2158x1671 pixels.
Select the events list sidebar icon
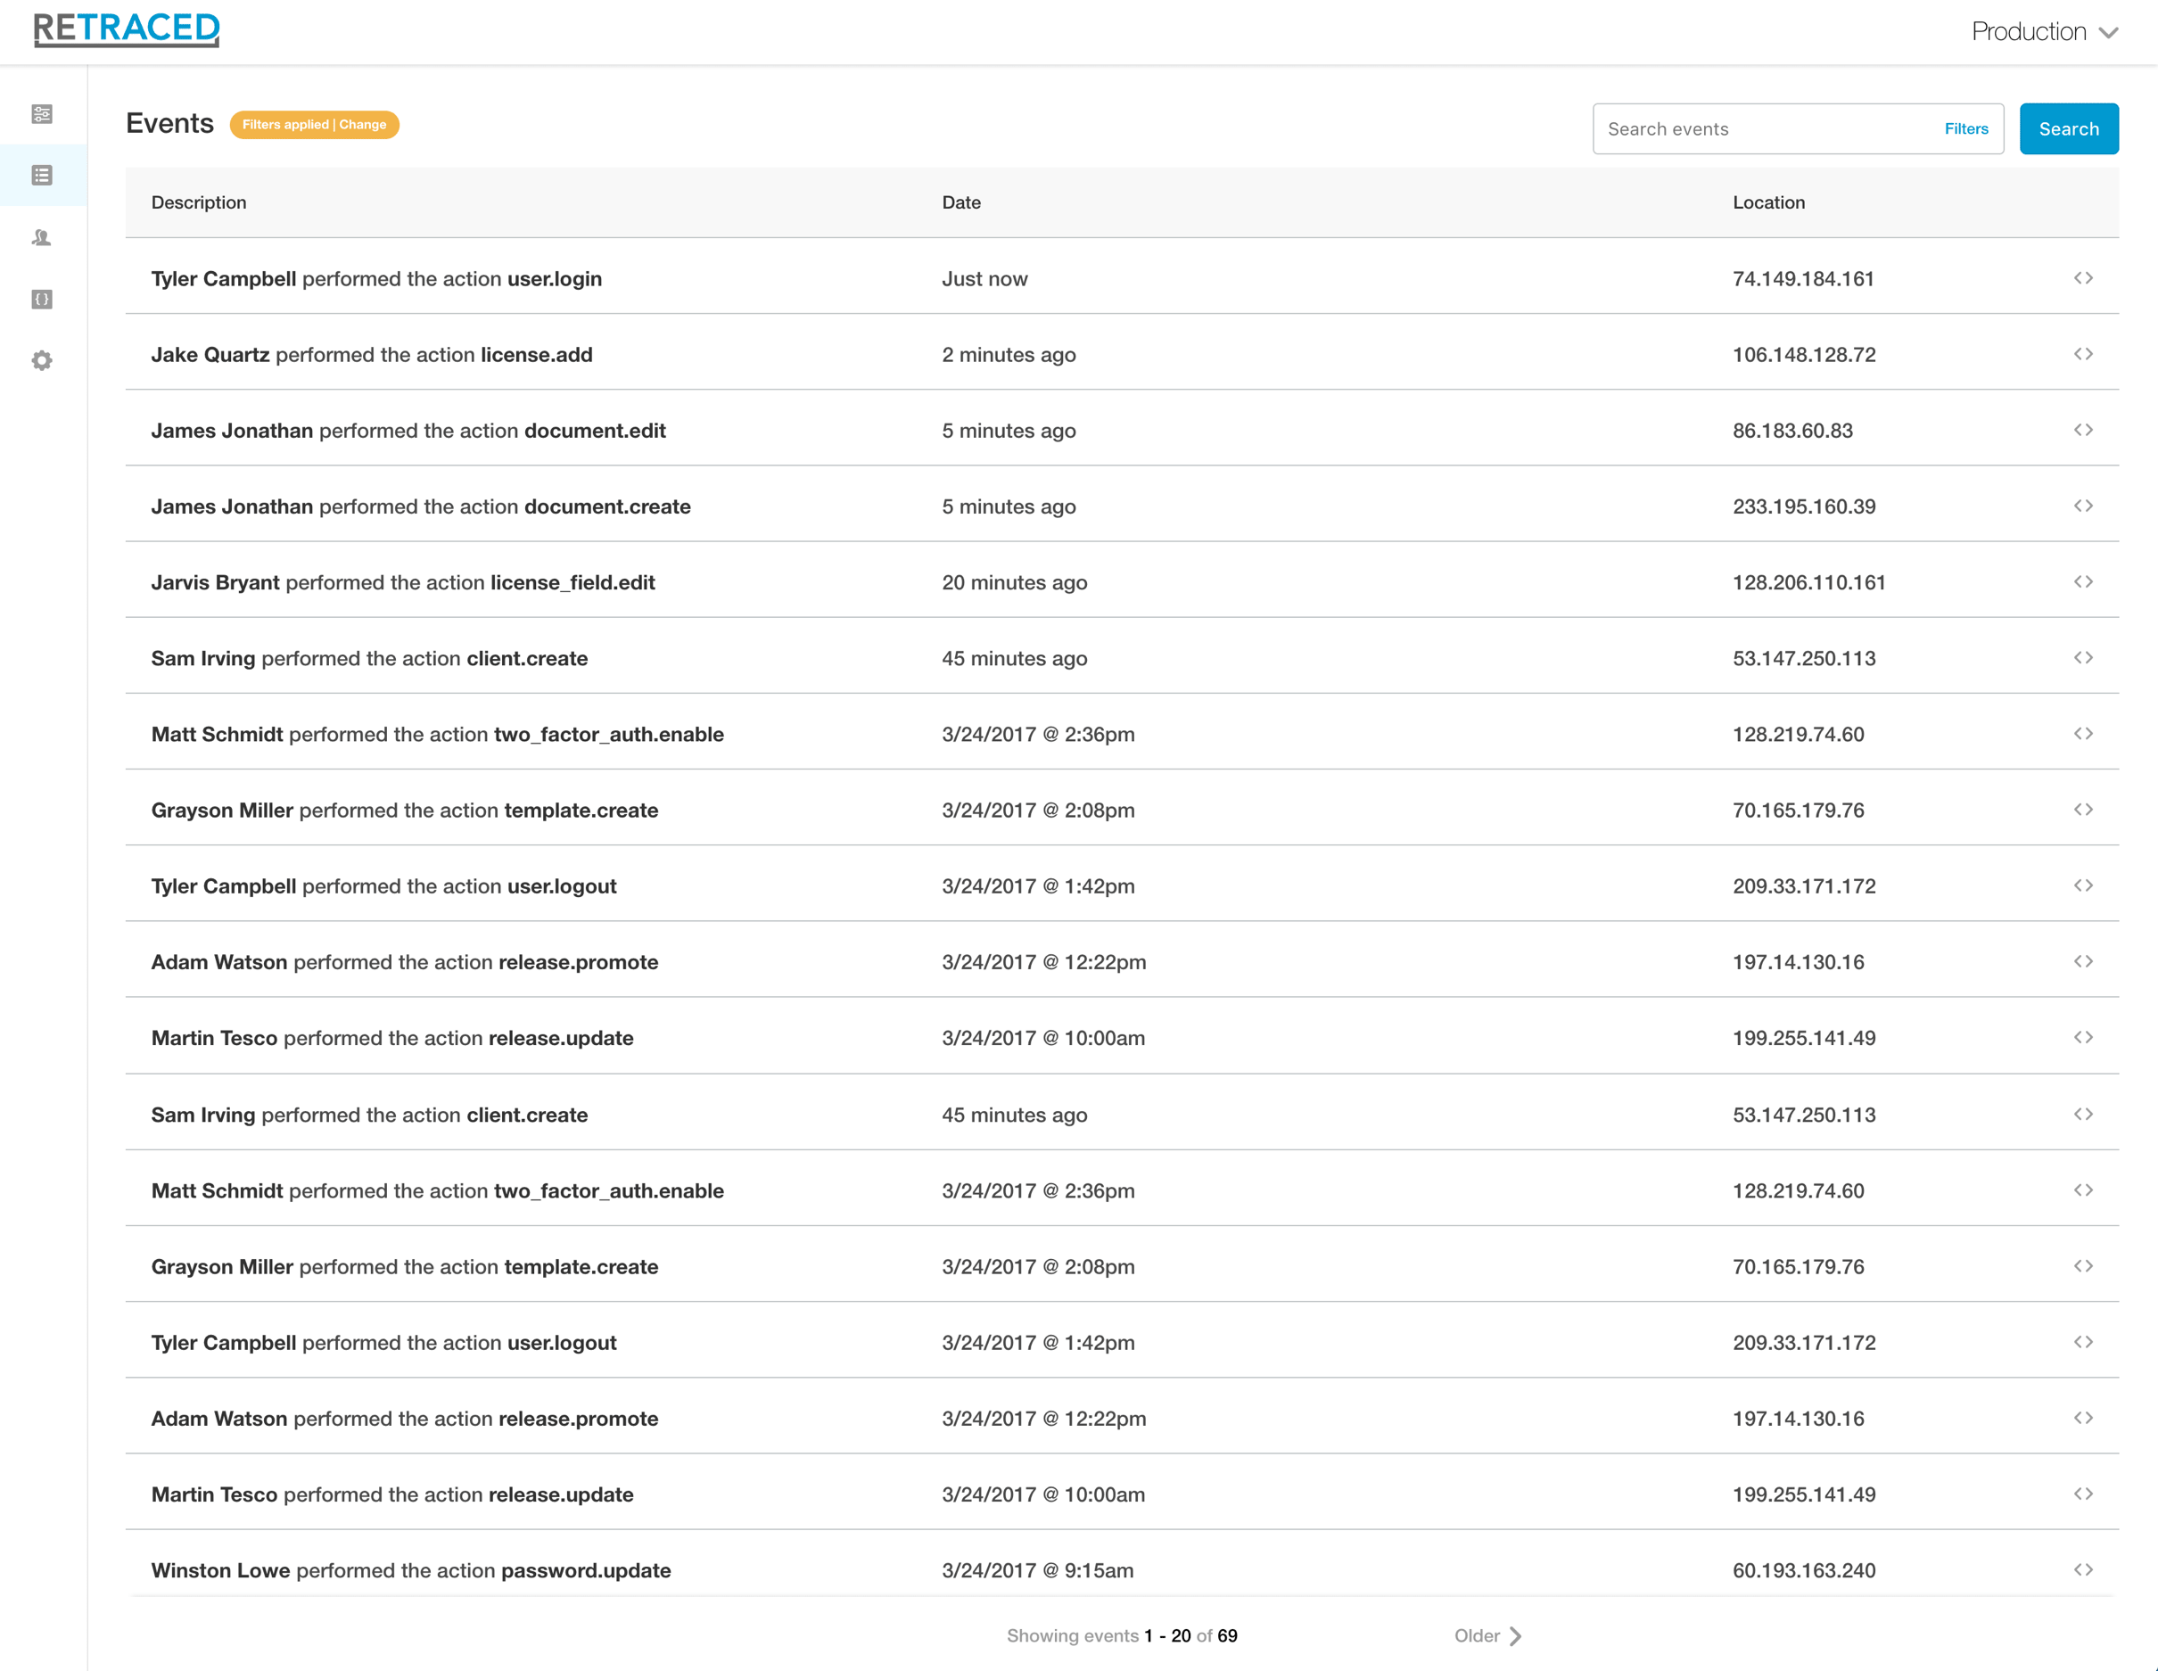pos(42,175)
